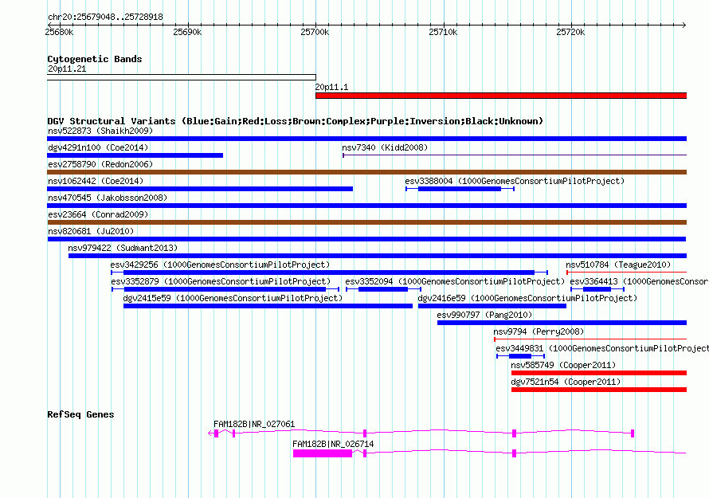Click the 20p11.21 cytogenetic band
The height and width of the screenshot is (498, 709).
(x=182, y=77)
